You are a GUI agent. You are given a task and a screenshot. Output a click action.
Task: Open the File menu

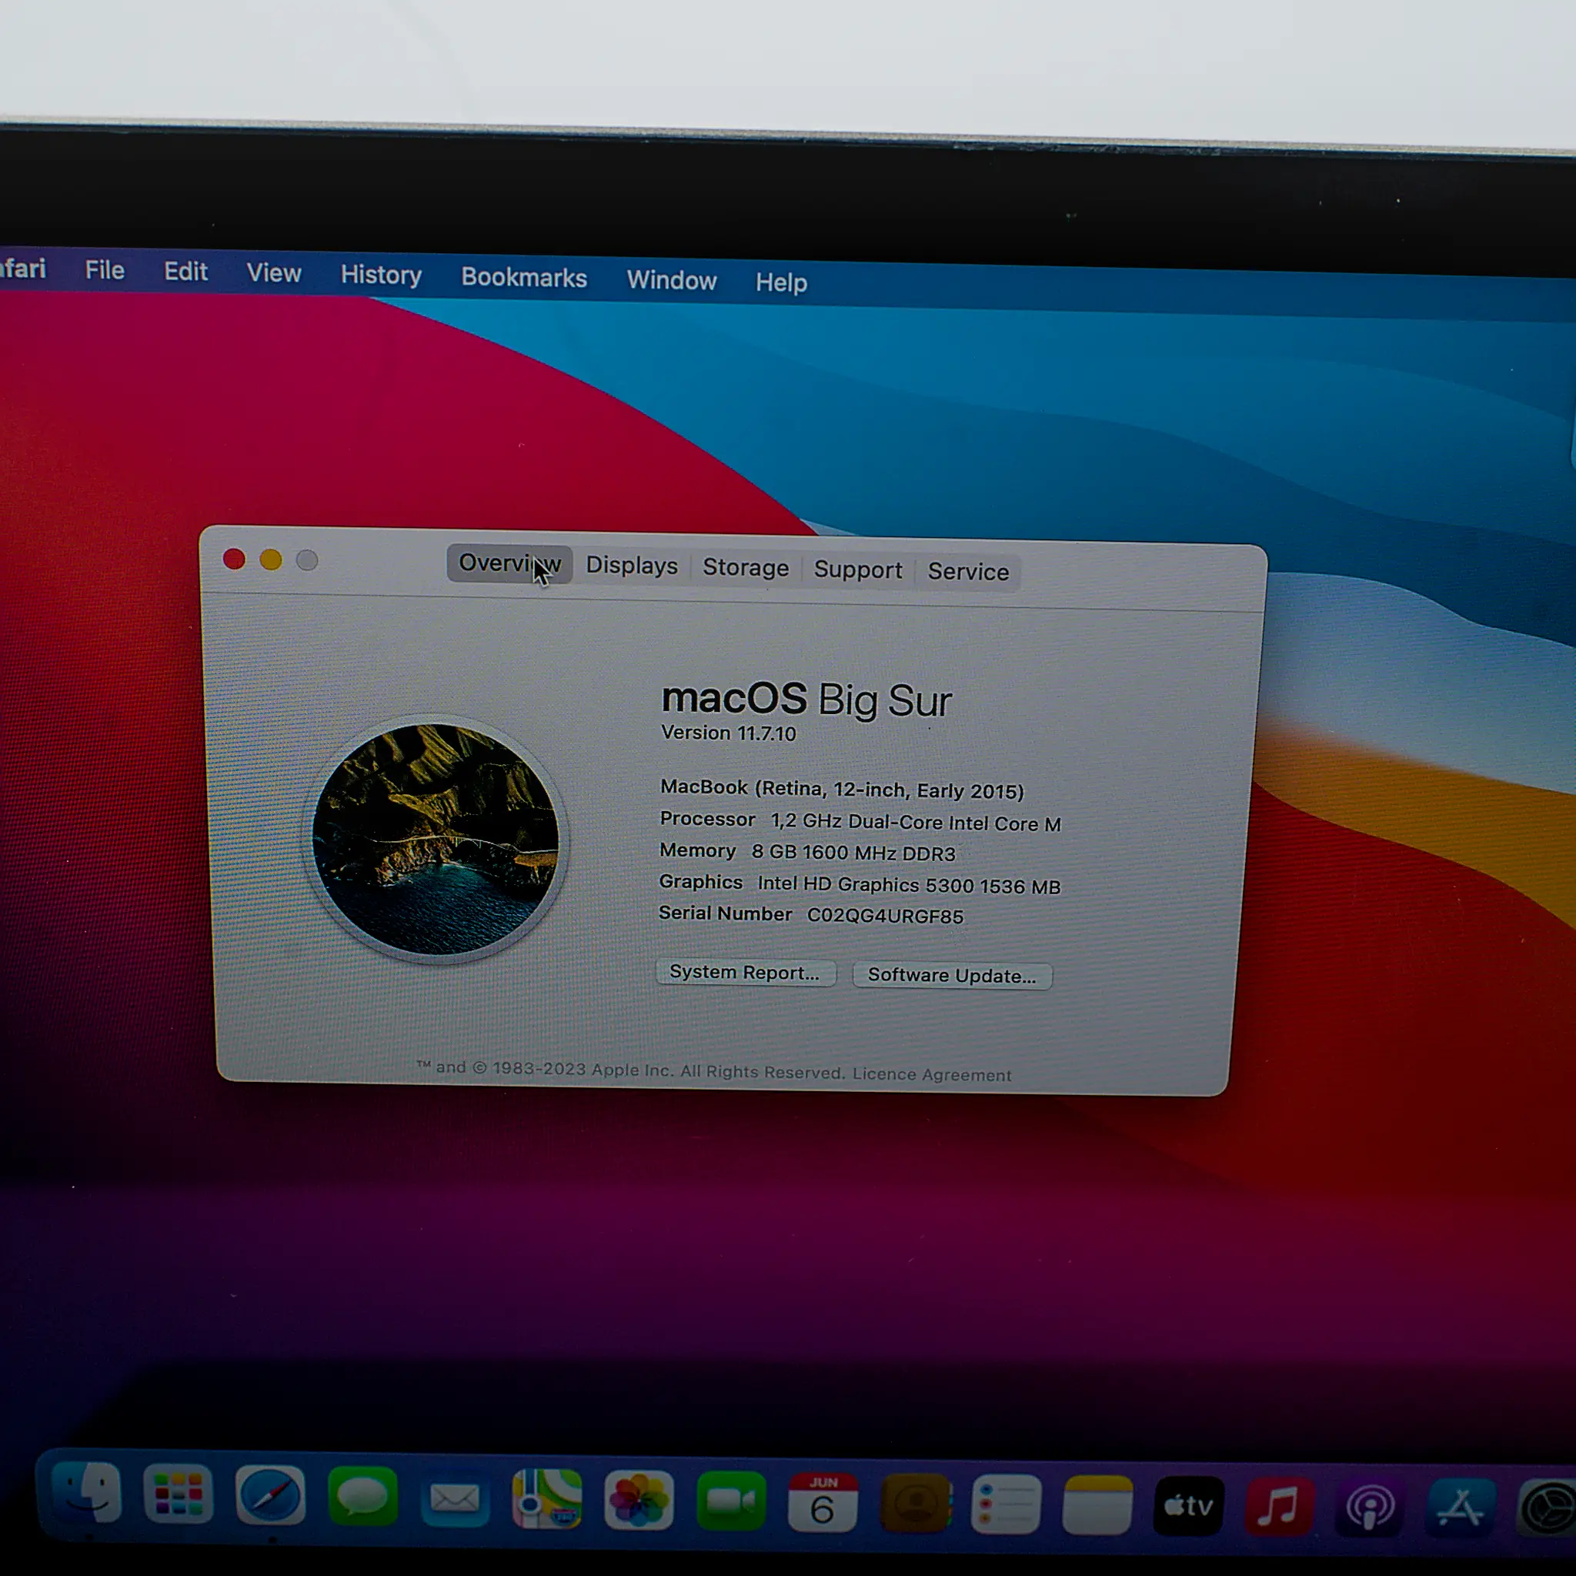(x=105, y=270)
